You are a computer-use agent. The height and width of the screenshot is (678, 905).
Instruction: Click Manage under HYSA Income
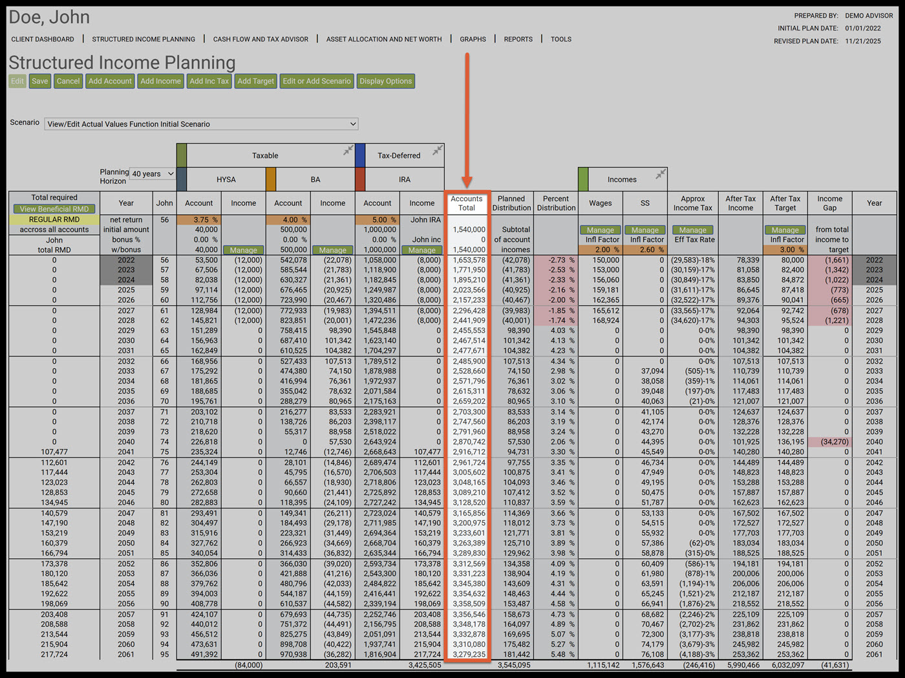pyautogui.click(x=244, y=250)
